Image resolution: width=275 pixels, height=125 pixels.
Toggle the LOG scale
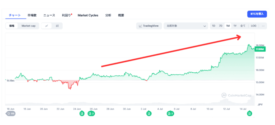[x=253, y=26]
